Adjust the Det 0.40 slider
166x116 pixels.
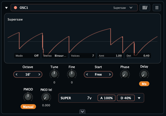pos(138,56)
